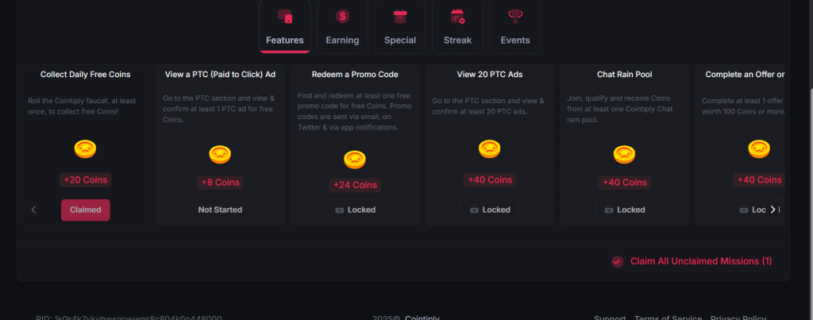Image resolution: width=813 pixels, height=320 pixels.
Task: Select the +40 Coins badge in Chat Rain Pool
Action: pyautogui.click(x=625, y=183)
